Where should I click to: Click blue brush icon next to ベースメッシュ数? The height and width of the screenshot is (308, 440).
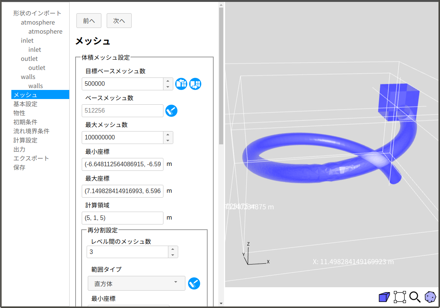pos(171,111)
